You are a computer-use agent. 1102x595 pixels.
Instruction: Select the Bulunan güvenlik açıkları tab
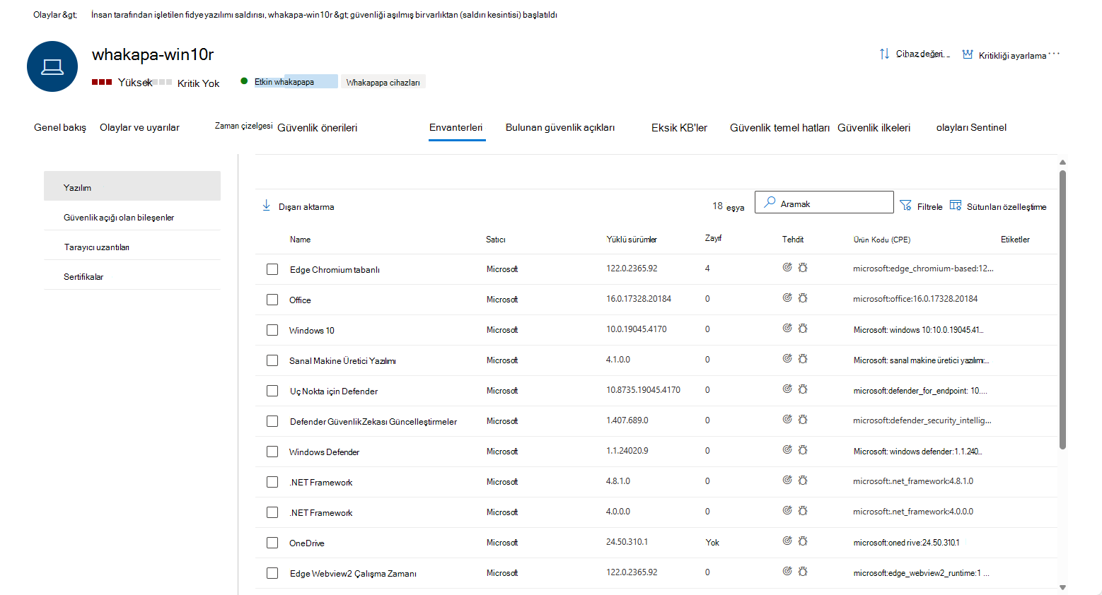[x=560, y=128]
